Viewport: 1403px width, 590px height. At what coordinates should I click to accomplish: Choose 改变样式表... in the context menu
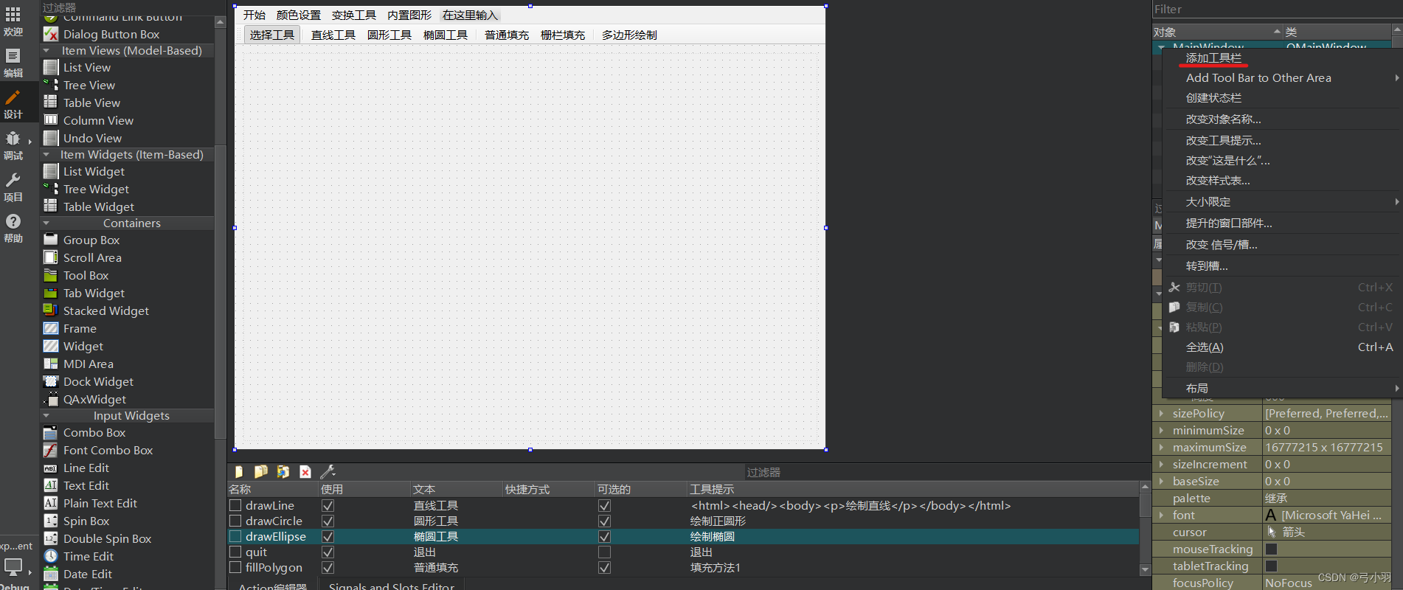pos(1282,180)
